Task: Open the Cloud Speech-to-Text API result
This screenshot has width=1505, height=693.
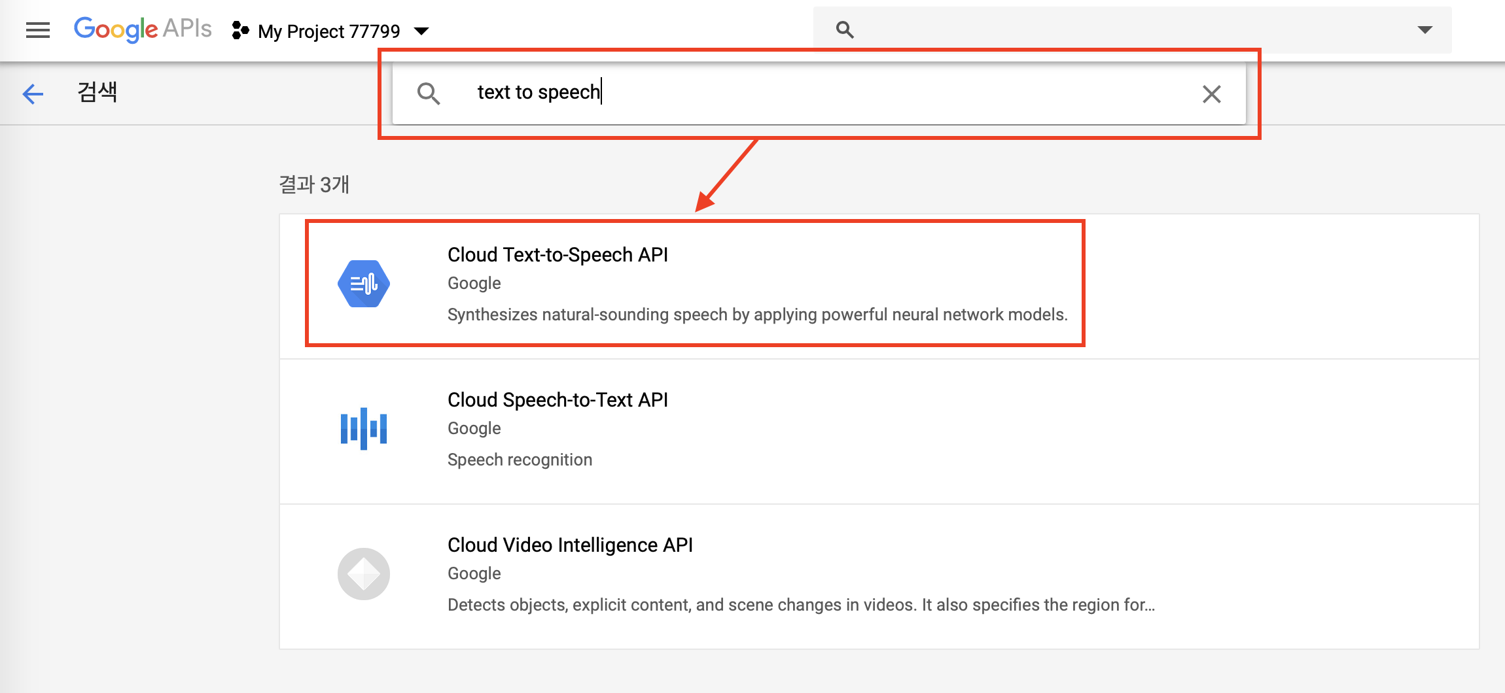Action: pyautogui.click(x=879, y=431)
